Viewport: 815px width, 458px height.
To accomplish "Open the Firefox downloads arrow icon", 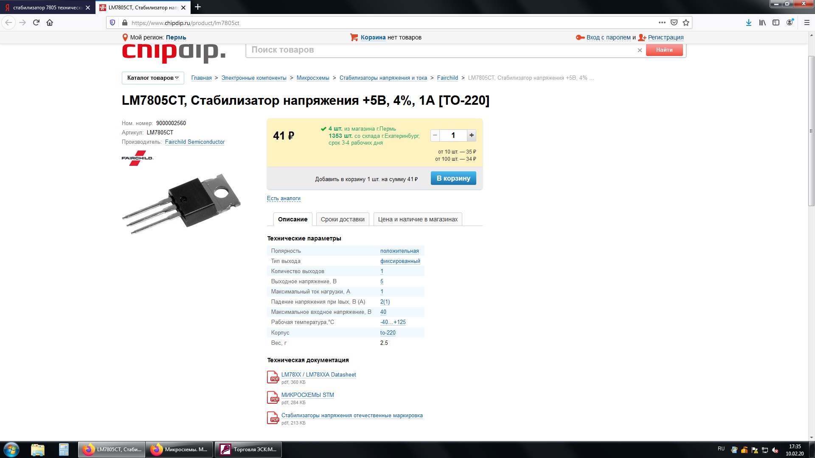I will [x=749, y=22].
